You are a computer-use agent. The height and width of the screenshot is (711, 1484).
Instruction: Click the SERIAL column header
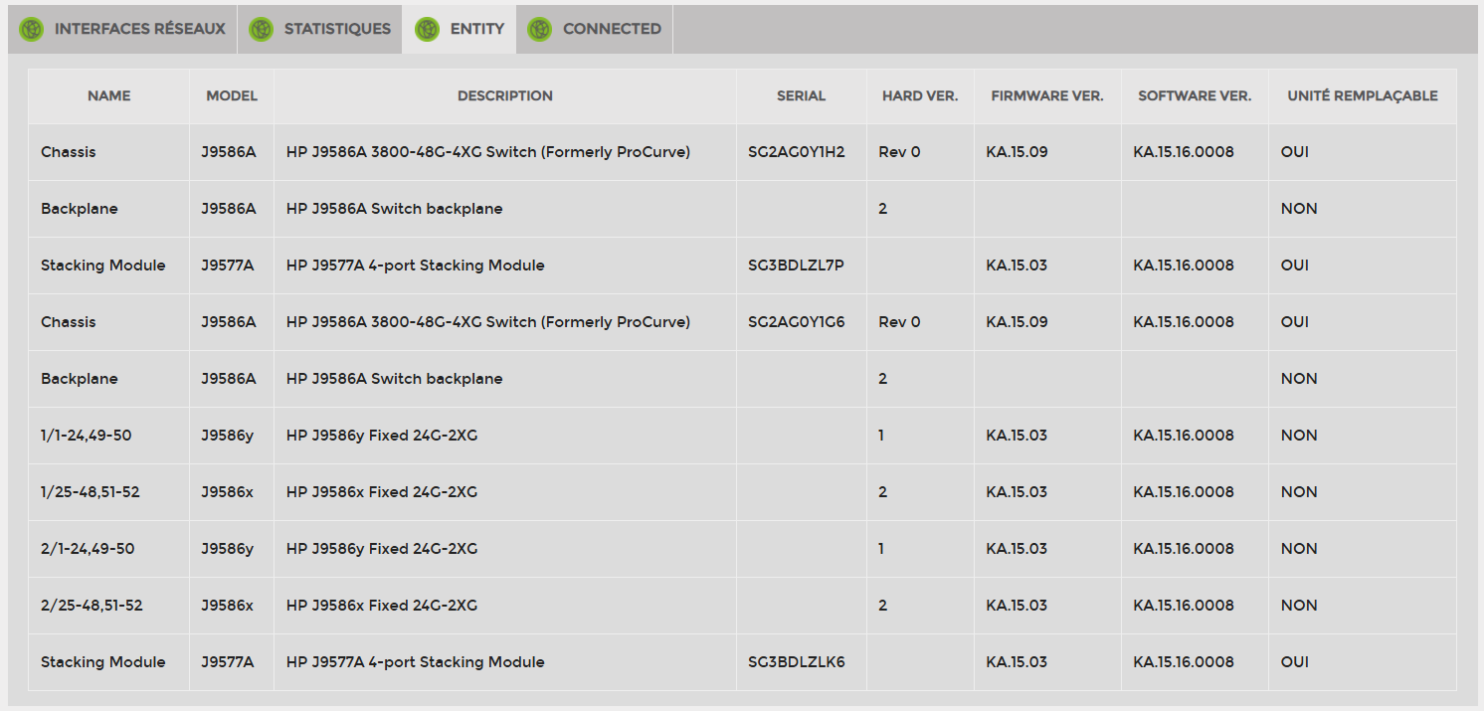coord(802,96)
